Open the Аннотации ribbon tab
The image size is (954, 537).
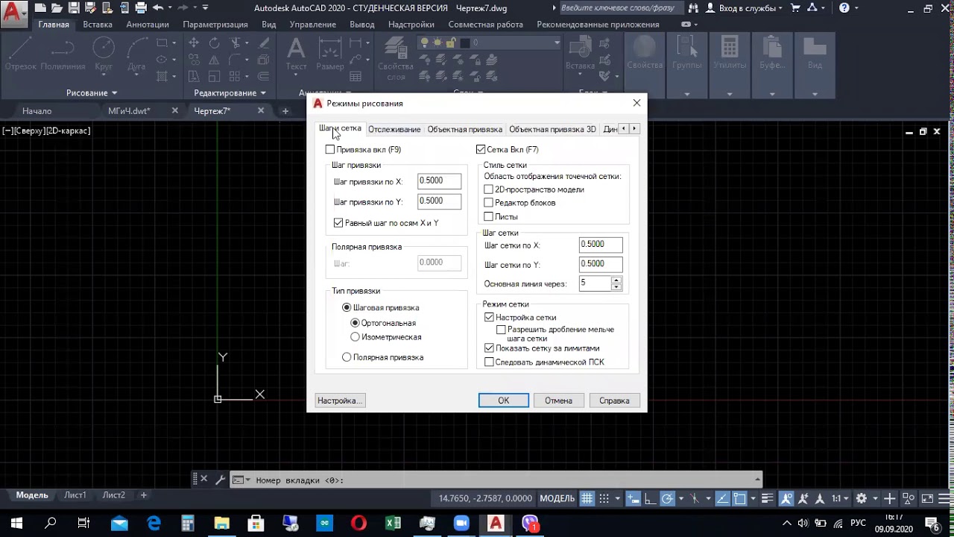148,25
